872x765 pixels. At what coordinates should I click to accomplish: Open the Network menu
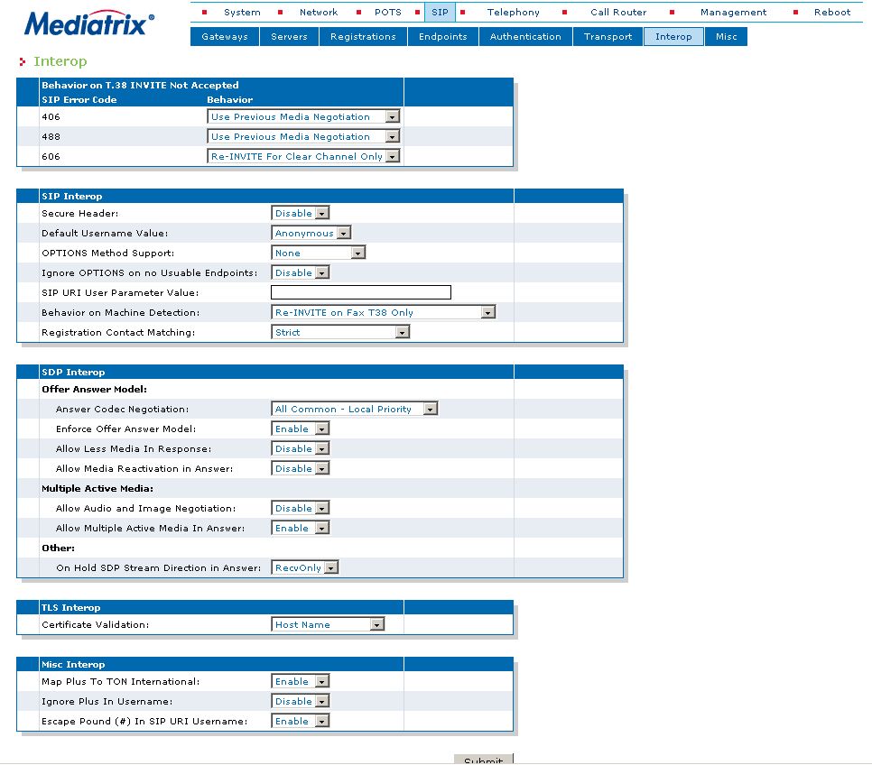click(x=318, y=13)
